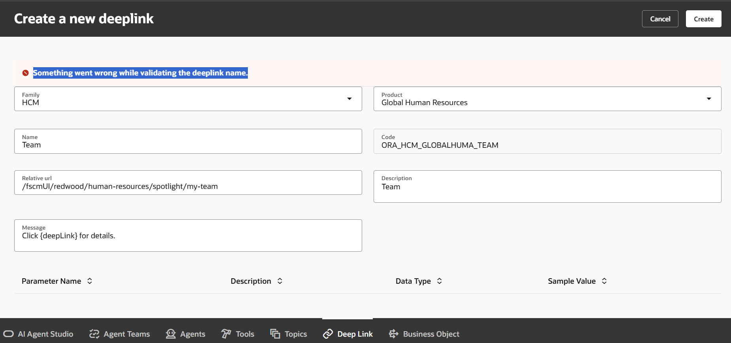Viewport: 731px width, 343px height.
Task: Click the Relative url input field
Action: point(188,183)
